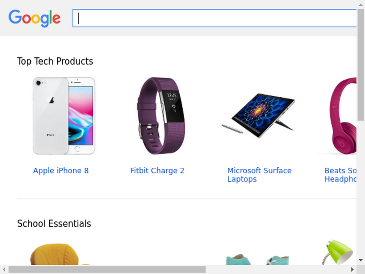Image resolution: width=365 pixels, height=274 pixels.
Task: Select the purple Fitbit Charge 2 image
Action: [161, 116]
